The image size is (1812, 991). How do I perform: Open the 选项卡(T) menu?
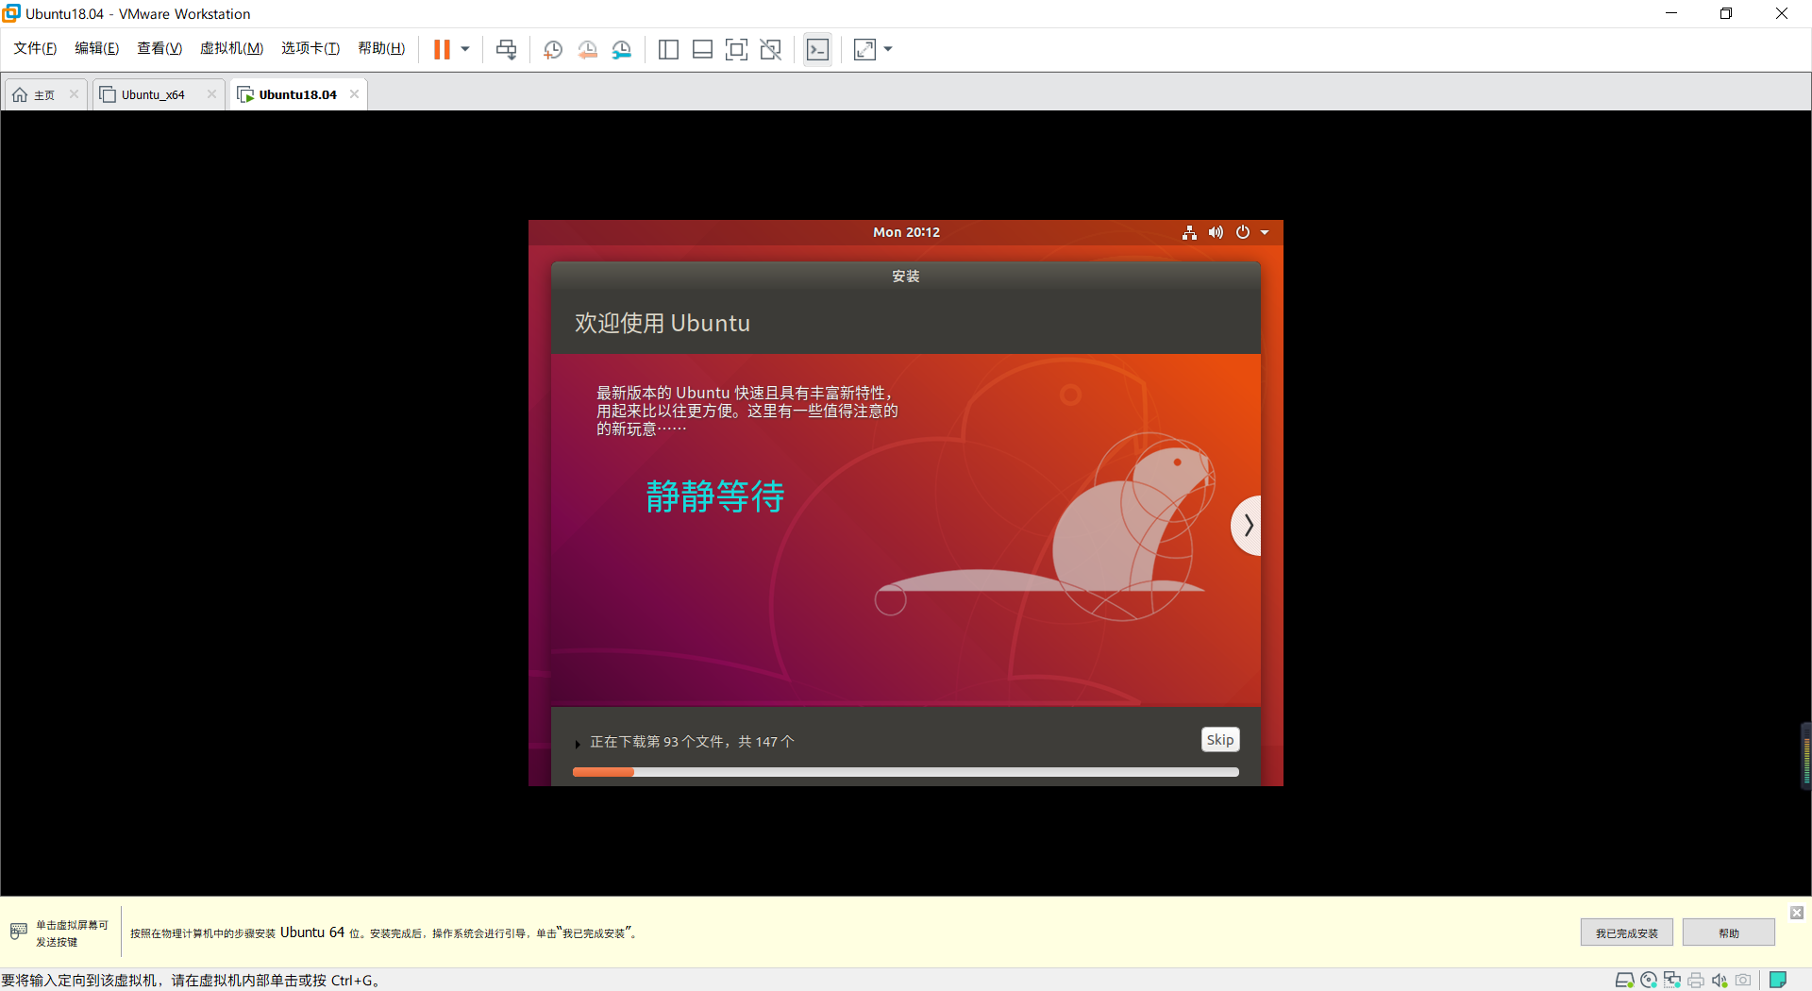(x=310, y=48)
